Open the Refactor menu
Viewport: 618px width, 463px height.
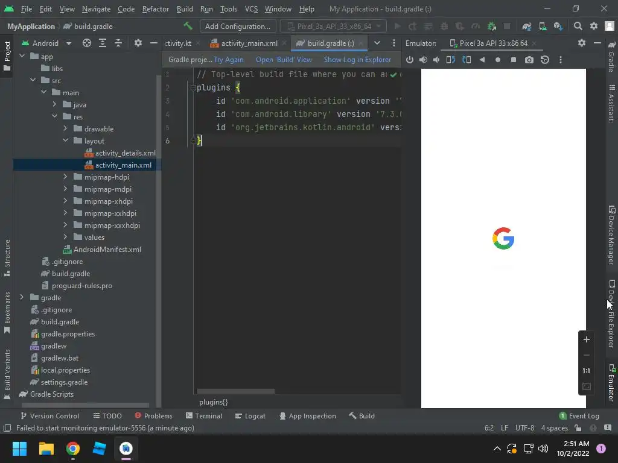click(155, 8)
